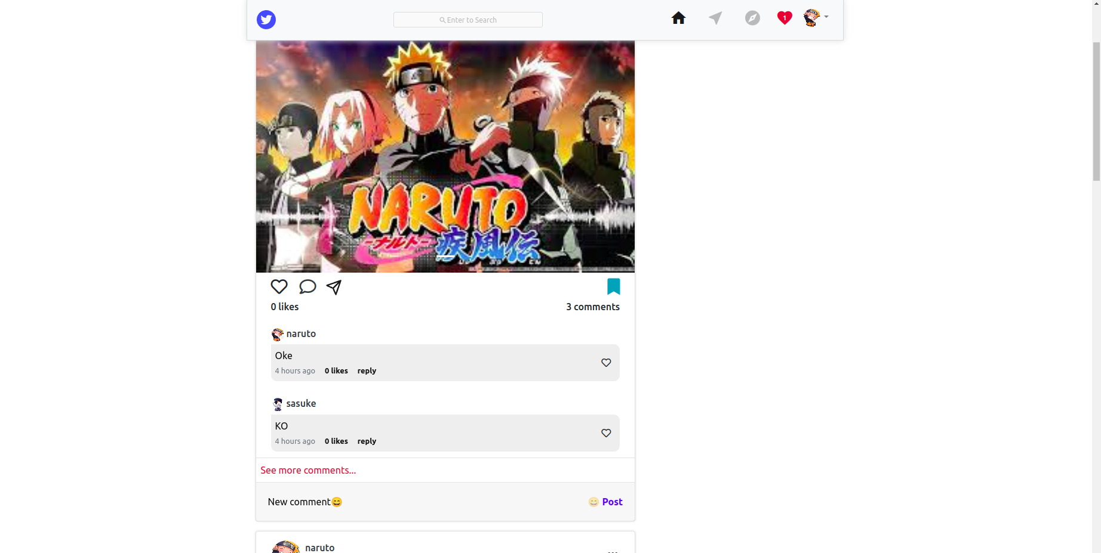Click the Post button to submit comment
The image size is (1101, 553).
click(612, 502)
